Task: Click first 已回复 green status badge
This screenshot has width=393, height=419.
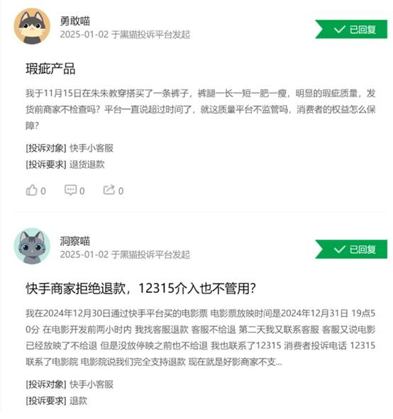Action: point(351,29)
